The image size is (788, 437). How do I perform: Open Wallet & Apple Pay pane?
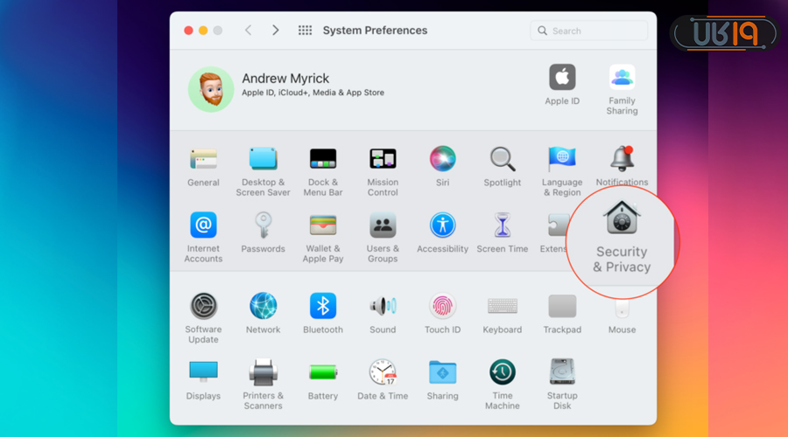pyautogui.click(x=323, y=225)
